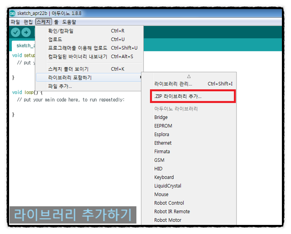This screenshot has width=291, height=234.
Task: Open 라이브러리 관리... from submenu
Action: [173, 84]
